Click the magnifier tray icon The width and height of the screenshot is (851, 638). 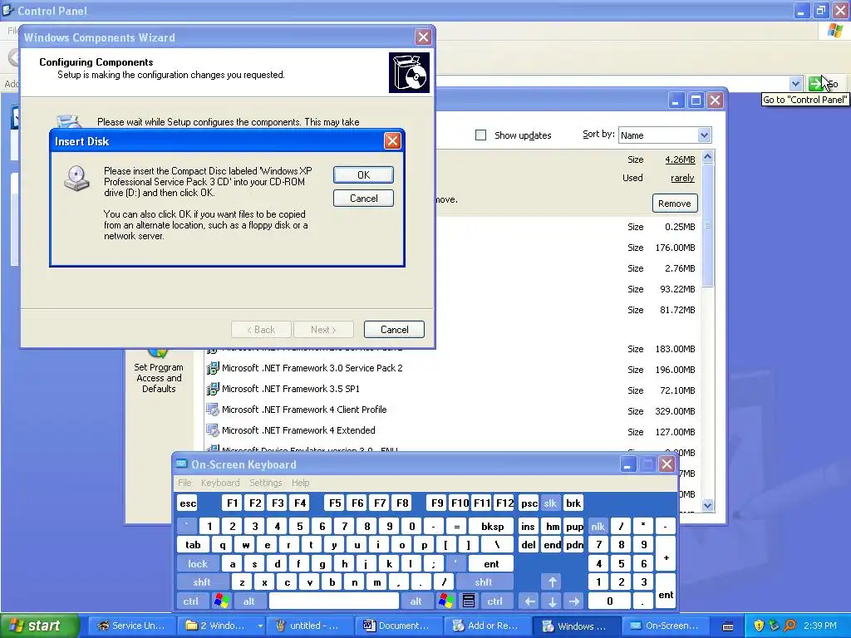coord(790,626)
